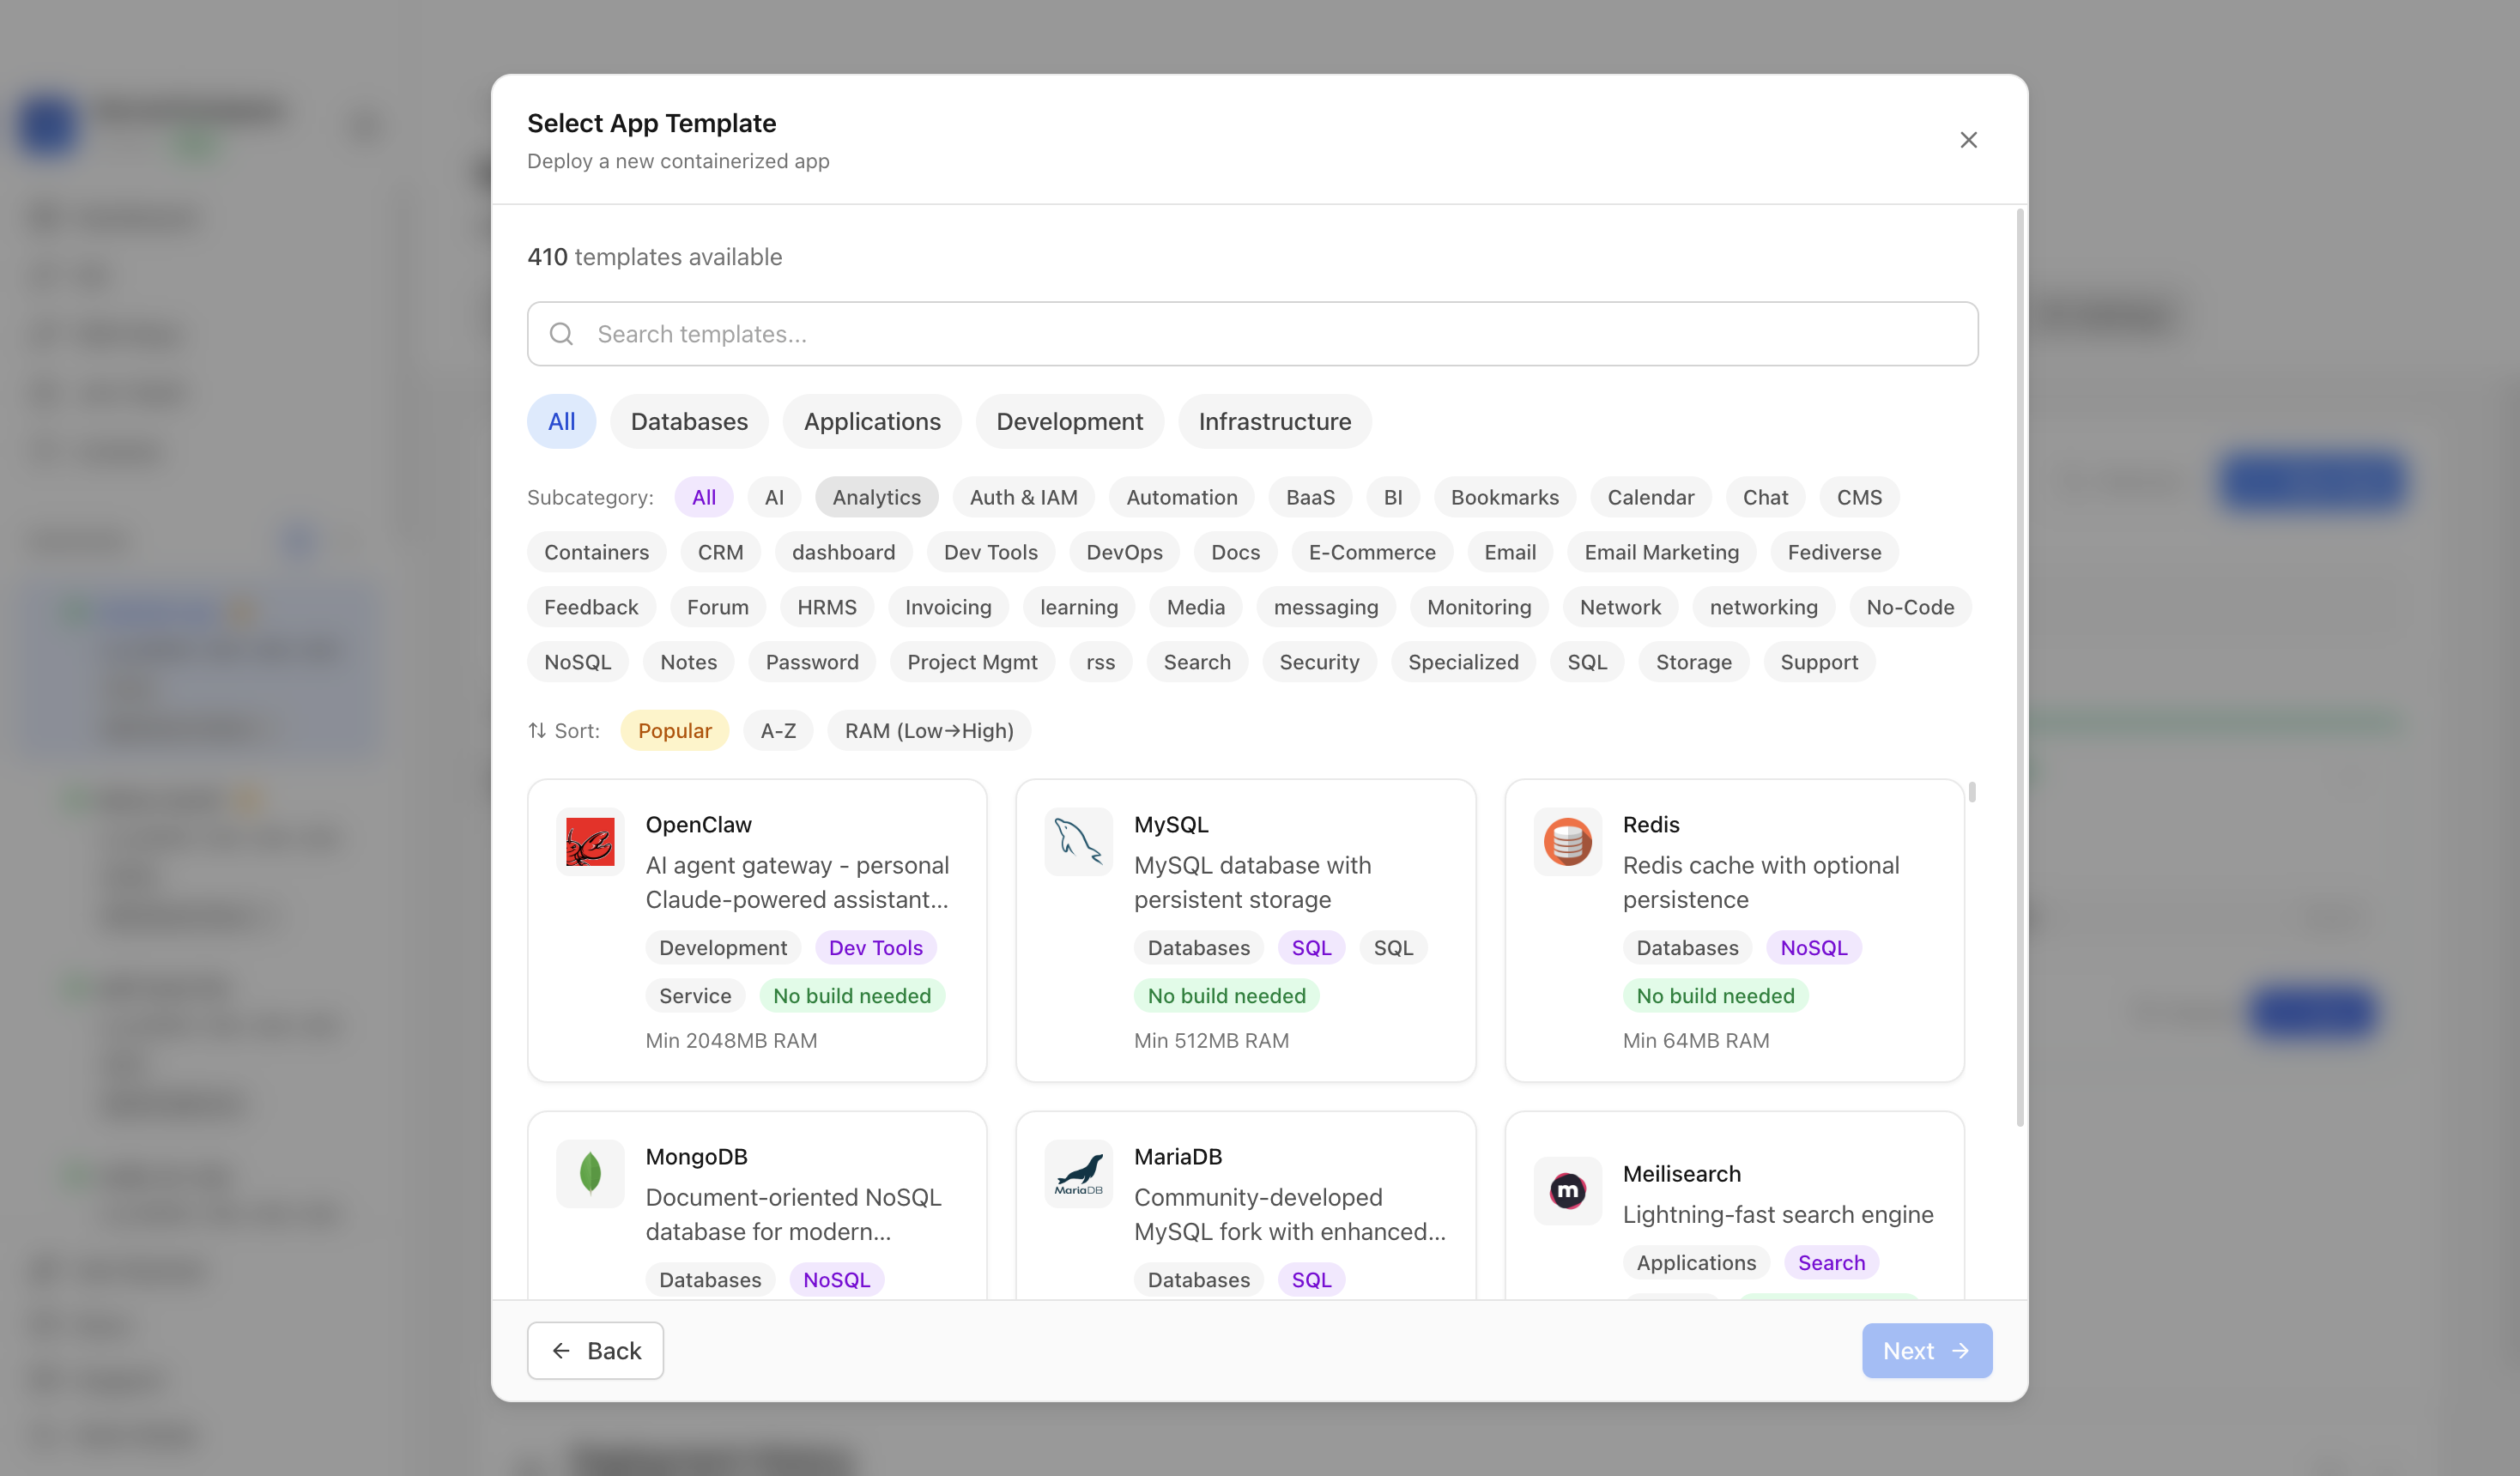Filter by Chat subcategory
Screen dimensions: 2520x1476
(1765, 497)
